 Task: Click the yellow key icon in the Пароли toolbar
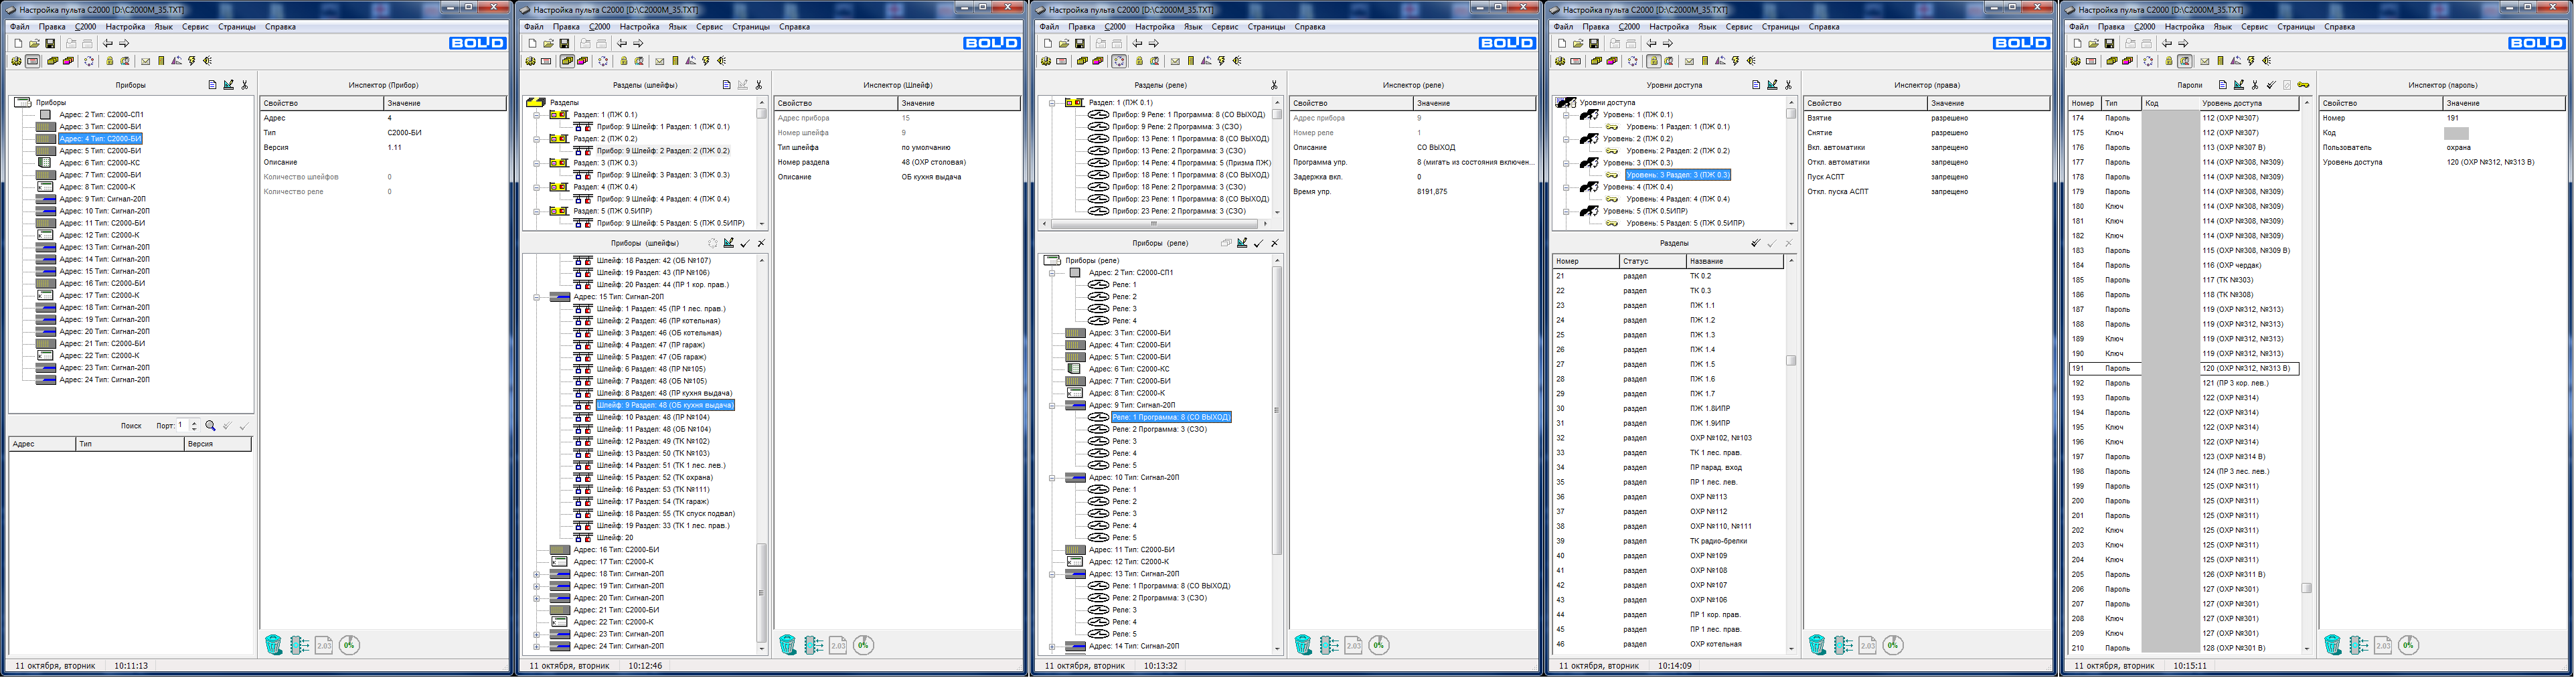coord(2303,85)
